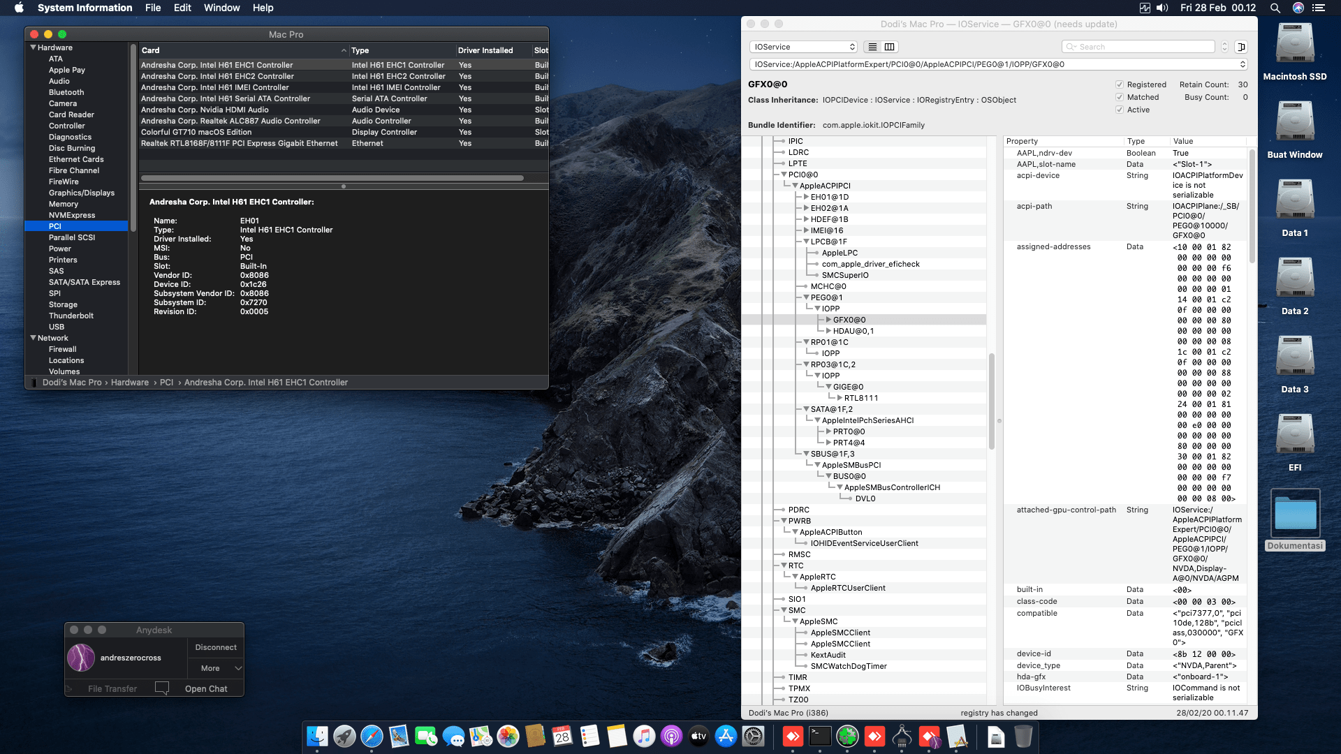Select the RTL8111 tree node
This screenshot has height=754, width=1341.
861,398
